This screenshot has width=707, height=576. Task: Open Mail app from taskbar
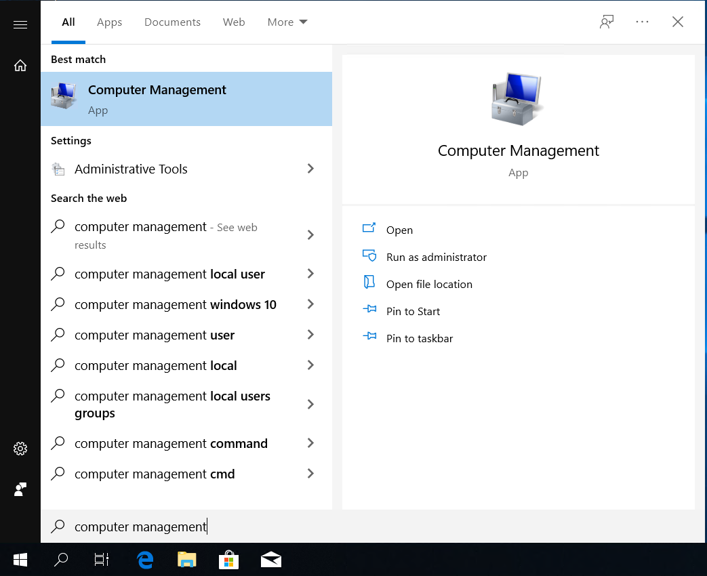coord(270,560)
